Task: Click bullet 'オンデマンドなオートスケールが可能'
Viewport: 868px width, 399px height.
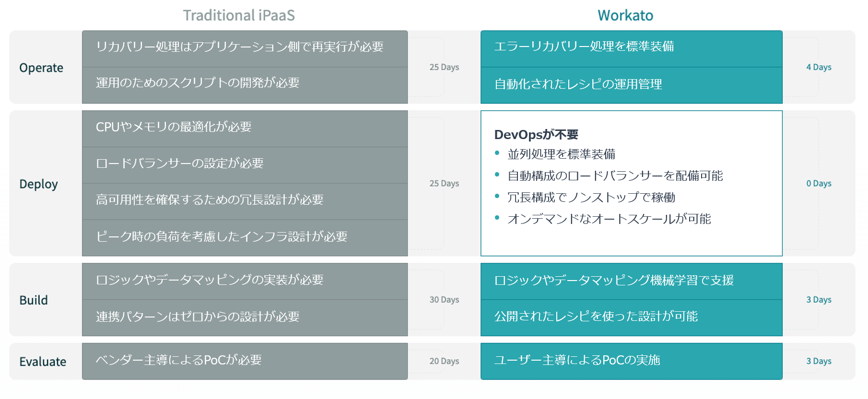Action: [x=609, y=219]
